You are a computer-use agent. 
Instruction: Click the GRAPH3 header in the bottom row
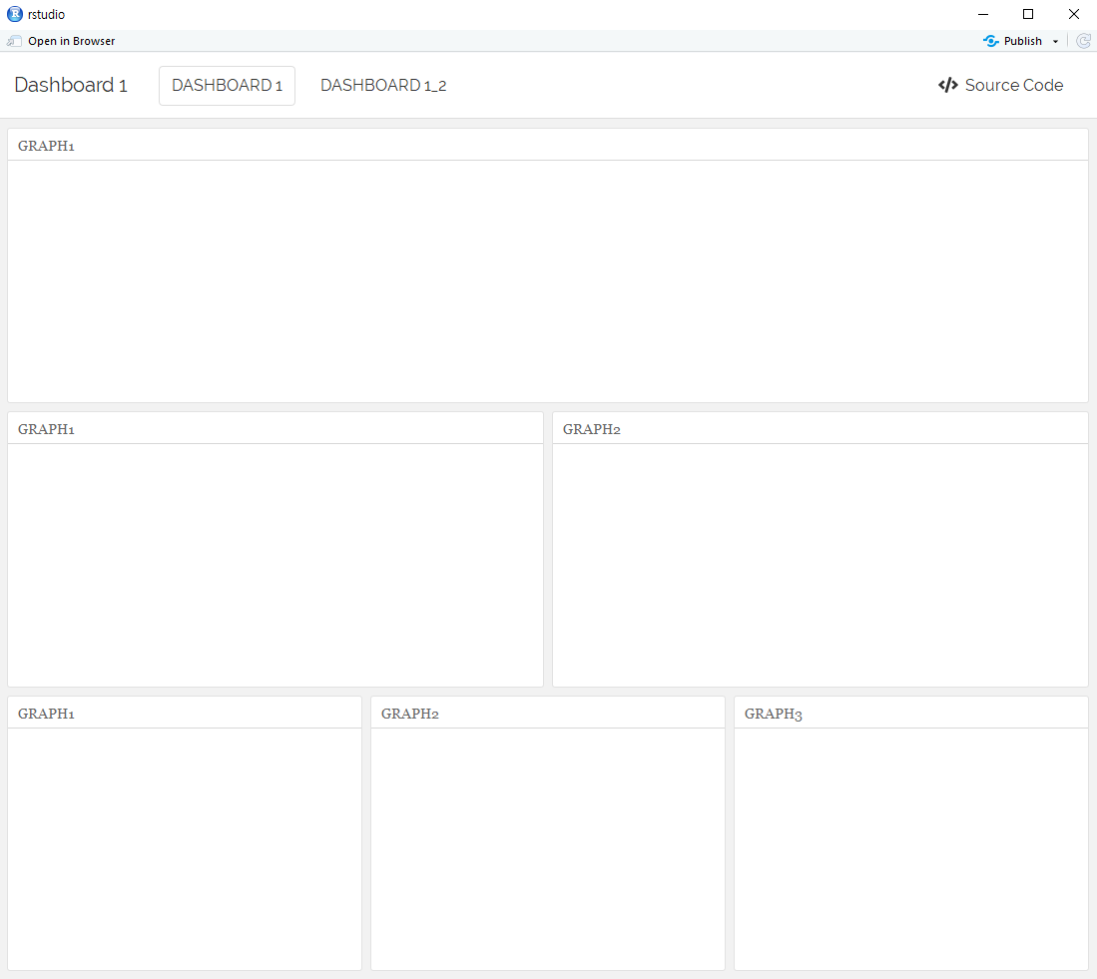point(773,713)
